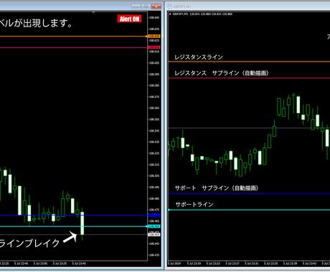Image resolution: width=330 pixels, height=272 pixels.
Task: Click the small triangle beside GBPJPY,M1 chart header
Action: (x=170, y=14)
